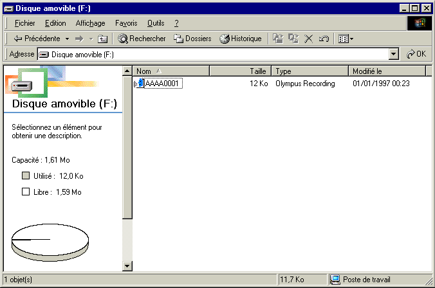
Task: Click the 11,7 Ko status bar size
Action: pos(292,280)
